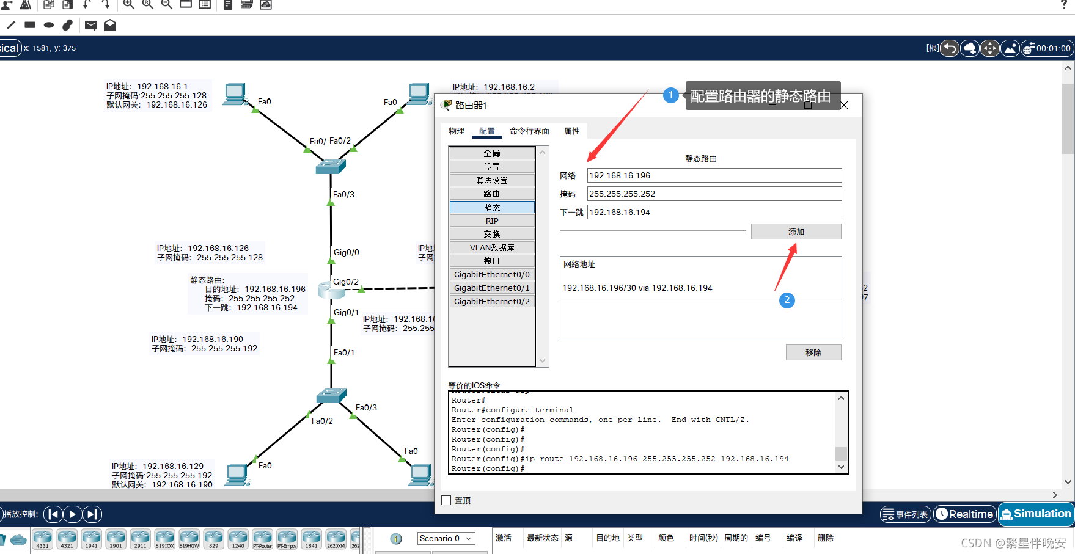This screenshot has height=554, width=1075.
Task: Click the 添加 button
Action: [x=796, y=232]
